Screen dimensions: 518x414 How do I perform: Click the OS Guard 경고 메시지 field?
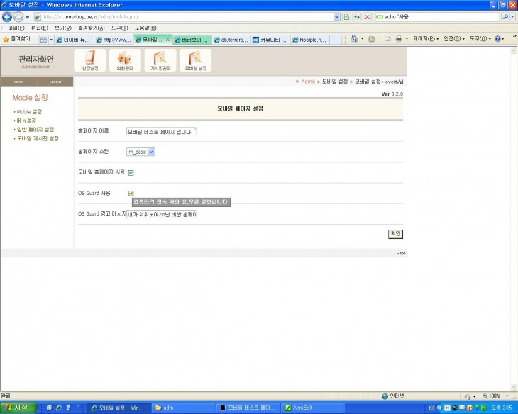pyautogui.click(x=161, y=214)
